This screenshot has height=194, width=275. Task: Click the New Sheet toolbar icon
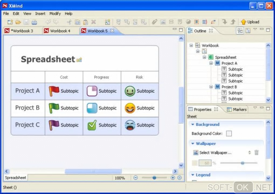107,22
